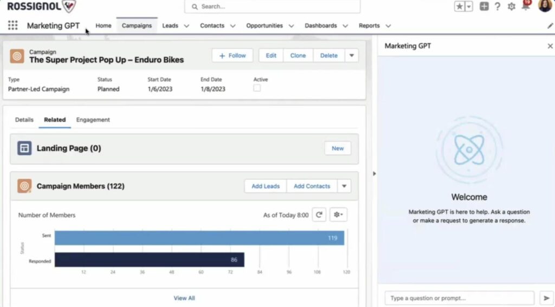
Task: Switch to the Engagement tab
Action: coord(93,120)
